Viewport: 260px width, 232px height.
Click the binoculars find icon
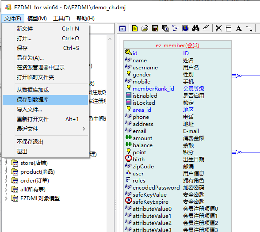click(x=195, y=28)
